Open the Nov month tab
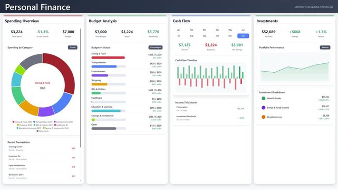The width and height of the screenshot is (338, 190). (x=230, y=36)
